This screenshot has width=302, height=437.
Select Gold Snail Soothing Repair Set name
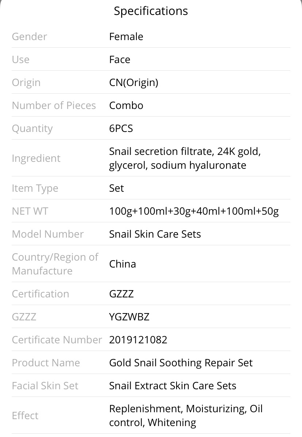click(181, 363)
